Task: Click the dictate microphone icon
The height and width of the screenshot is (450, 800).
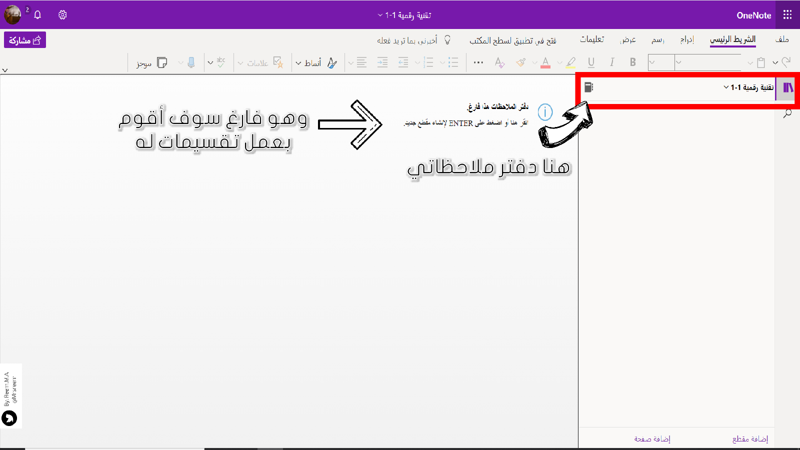Action: click(x=191, y=62)
